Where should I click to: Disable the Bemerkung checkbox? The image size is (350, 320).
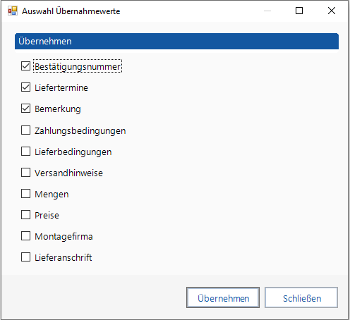(25, 109)
